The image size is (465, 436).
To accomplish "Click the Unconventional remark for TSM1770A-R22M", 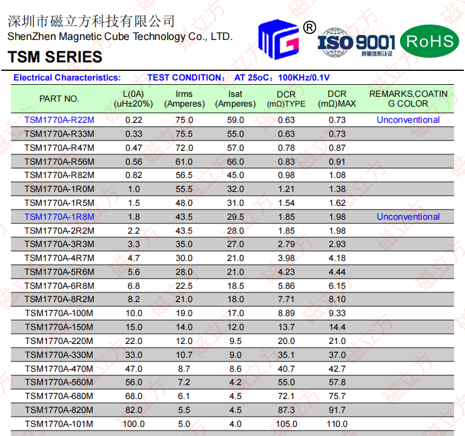I will [408, 120].
